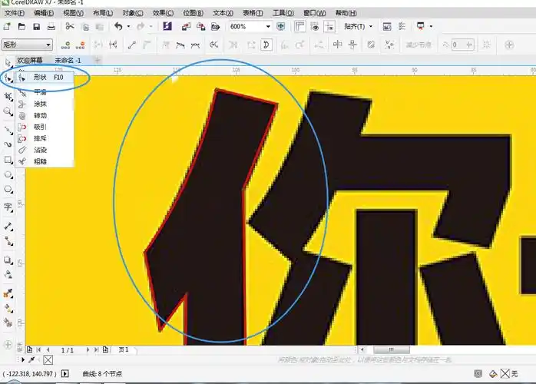The height and width of the screenshot is (384, 536).
Task: Switch to the 欢迎屏幕 tab
Action: pyautogui.click(x=31, y=60)
